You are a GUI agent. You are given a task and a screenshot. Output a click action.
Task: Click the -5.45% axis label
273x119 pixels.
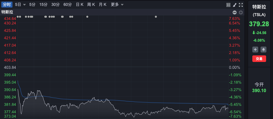(x=235, y=105)
